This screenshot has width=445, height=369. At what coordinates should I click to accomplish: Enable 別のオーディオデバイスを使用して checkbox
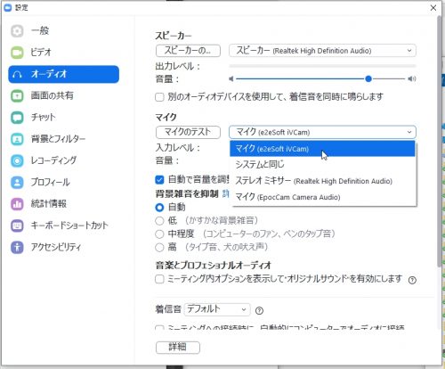click(x=159, y=97)
